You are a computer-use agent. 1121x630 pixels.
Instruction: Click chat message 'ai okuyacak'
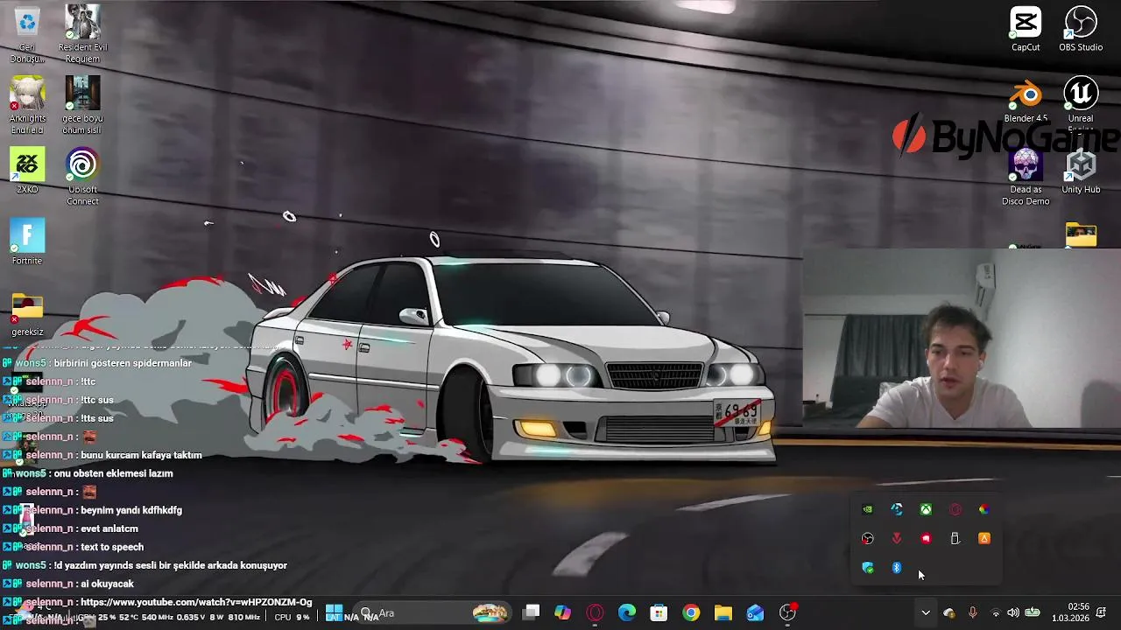coord(107,584)
